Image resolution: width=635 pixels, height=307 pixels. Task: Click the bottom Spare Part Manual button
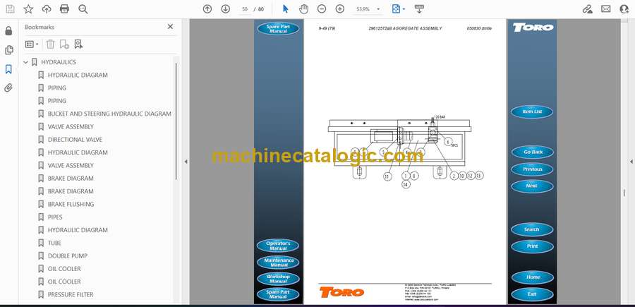278,294
